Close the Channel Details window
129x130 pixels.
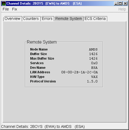coord(125,3)
